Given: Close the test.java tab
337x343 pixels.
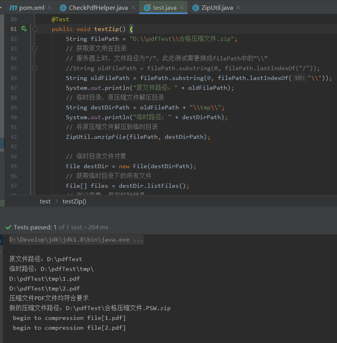Looking at the screenshot, I should [182, 8].
